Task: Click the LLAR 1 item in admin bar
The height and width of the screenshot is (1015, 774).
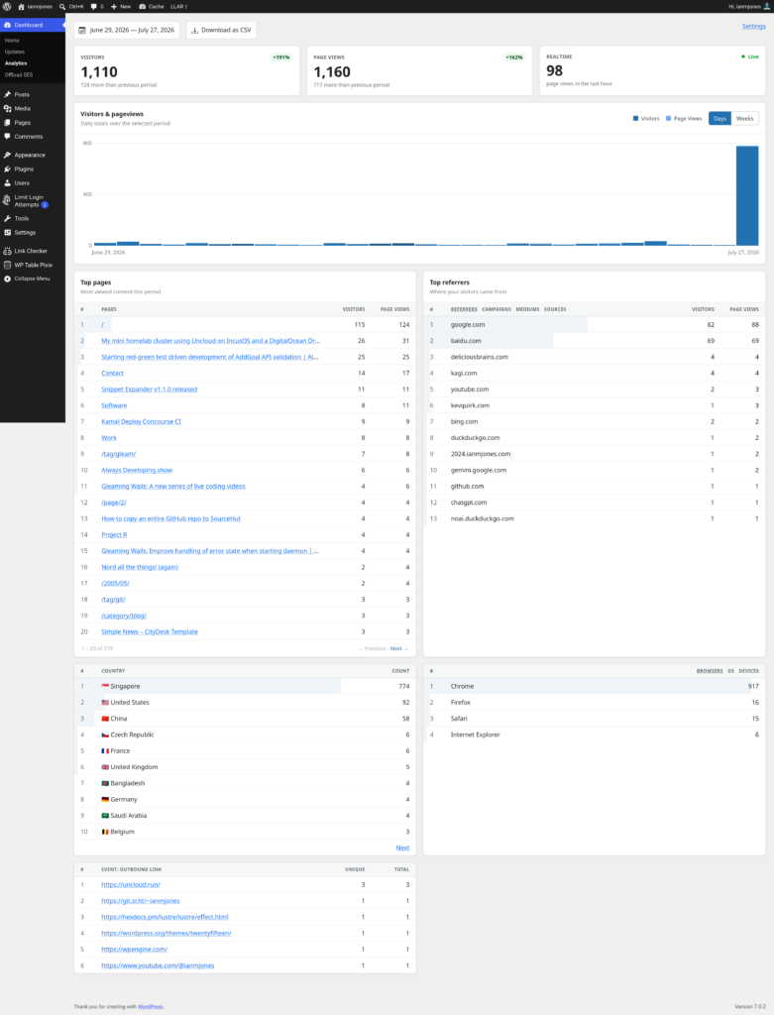Action: coord(178,7)
